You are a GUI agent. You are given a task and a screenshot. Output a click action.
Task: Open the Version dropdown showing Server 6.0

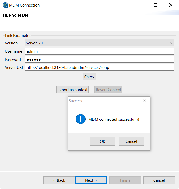pos(99,43)
